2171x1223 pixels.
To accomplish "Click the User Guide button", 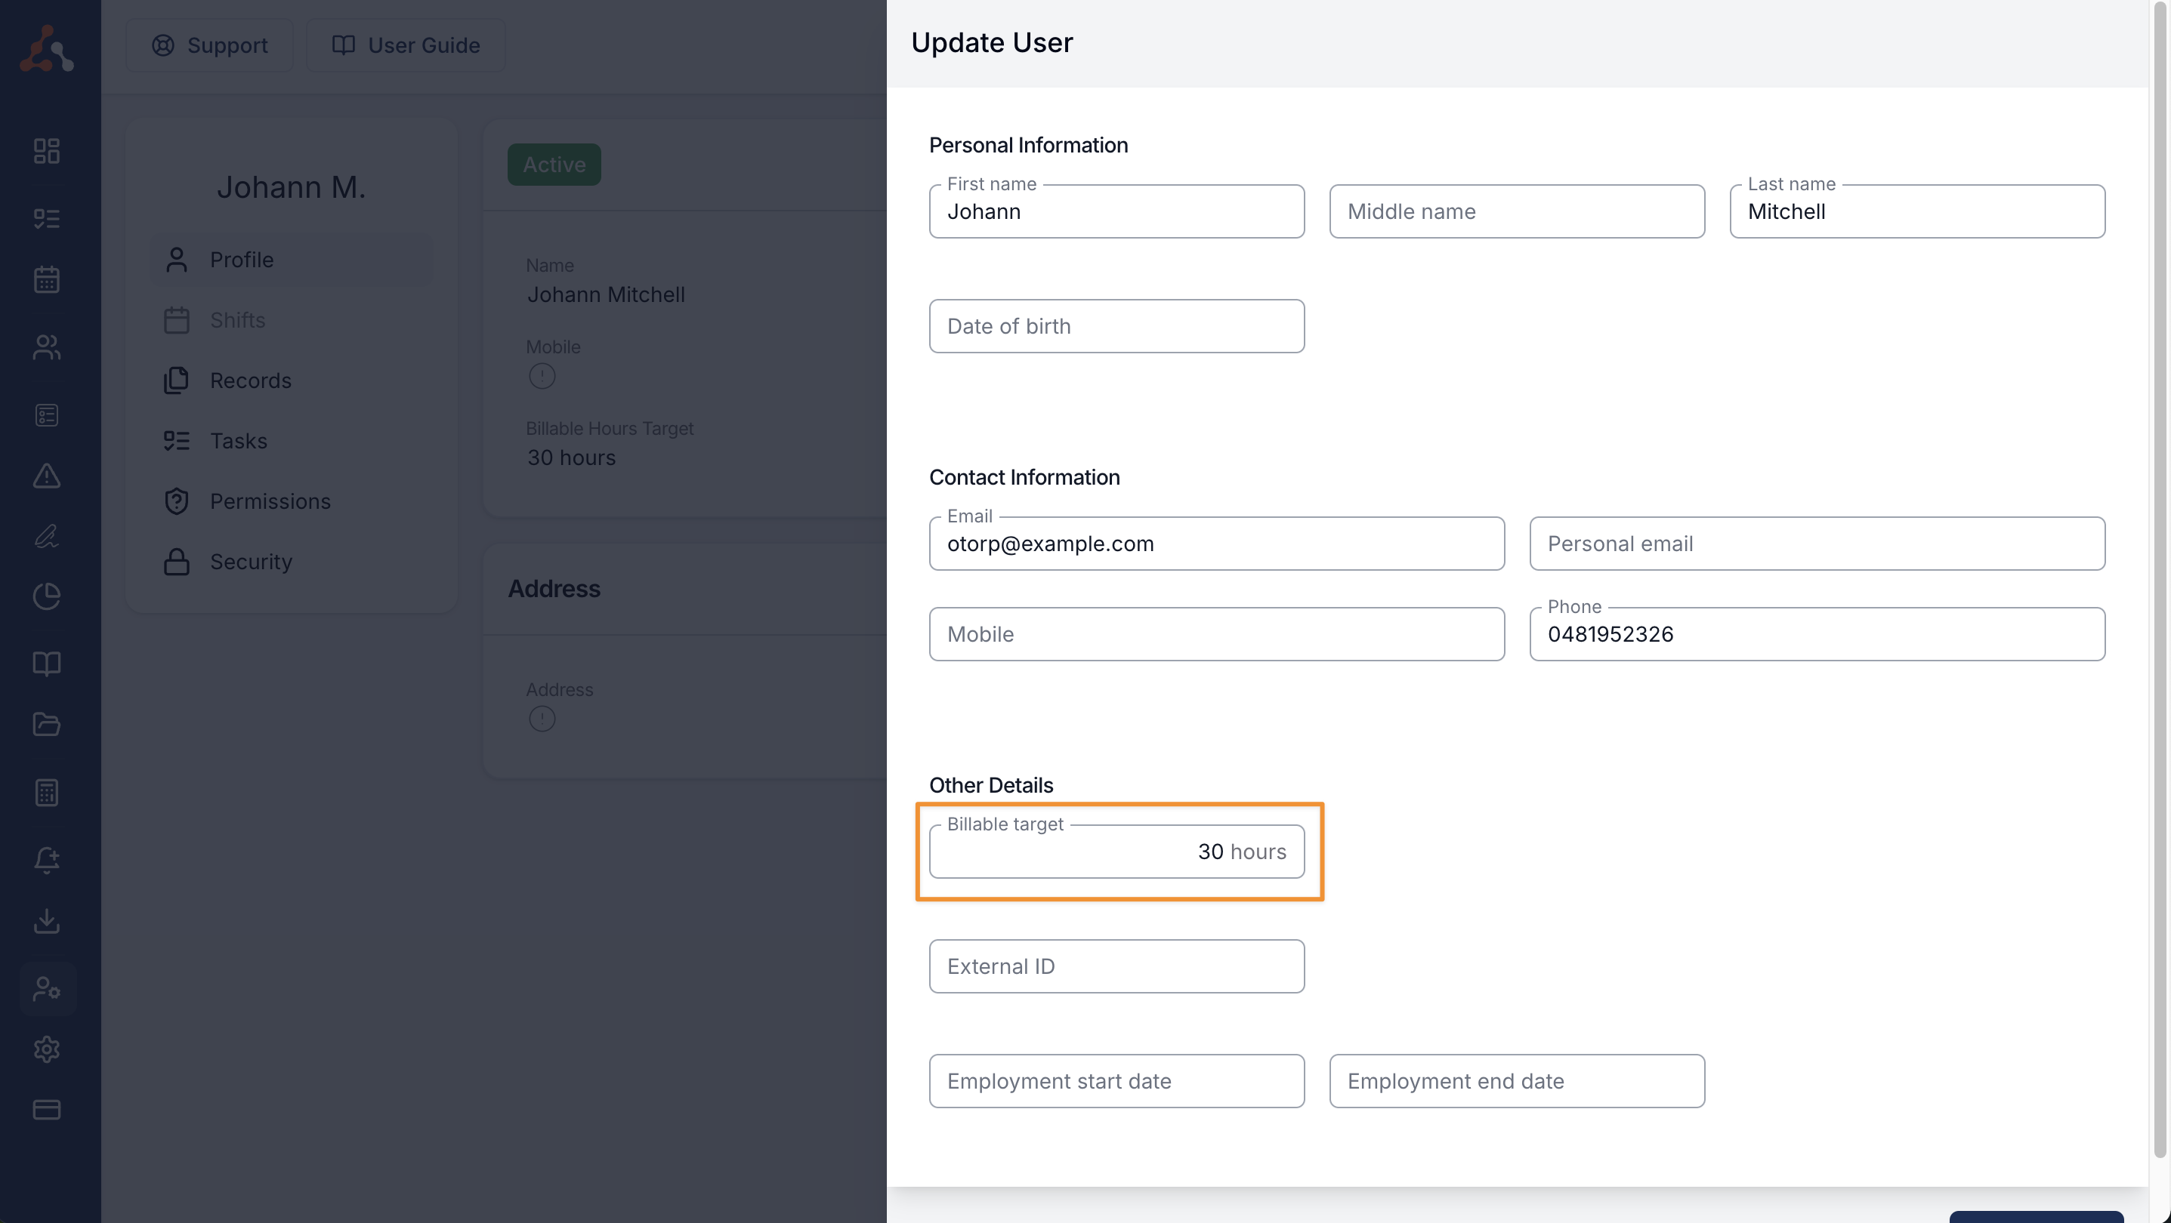I will (406, 45).
